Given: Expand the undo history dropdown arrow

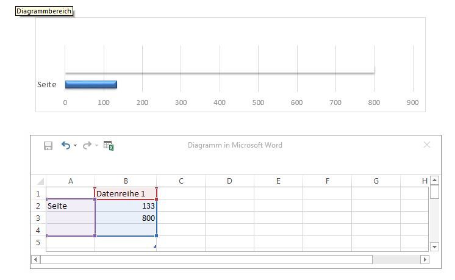Looking at the screenshot, I should coord(75,145).
